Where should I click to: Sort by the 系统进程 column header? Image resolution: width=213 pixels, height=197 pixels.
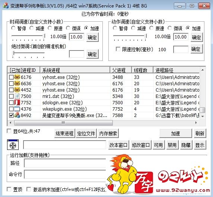point(75,70)
